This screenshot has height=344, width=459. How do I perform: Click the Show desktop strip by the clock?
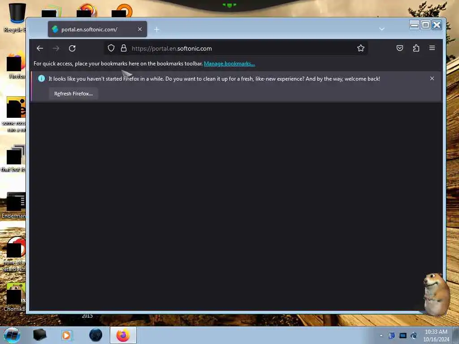coord(456,335)
